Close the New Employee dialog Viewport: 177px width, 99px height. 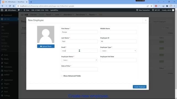[x=146, y=20]
